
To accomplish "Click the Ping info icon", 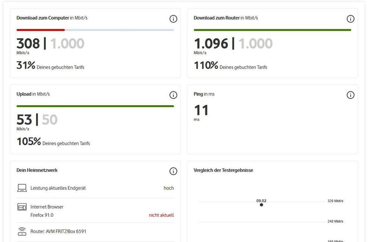I will pos(350,95).
